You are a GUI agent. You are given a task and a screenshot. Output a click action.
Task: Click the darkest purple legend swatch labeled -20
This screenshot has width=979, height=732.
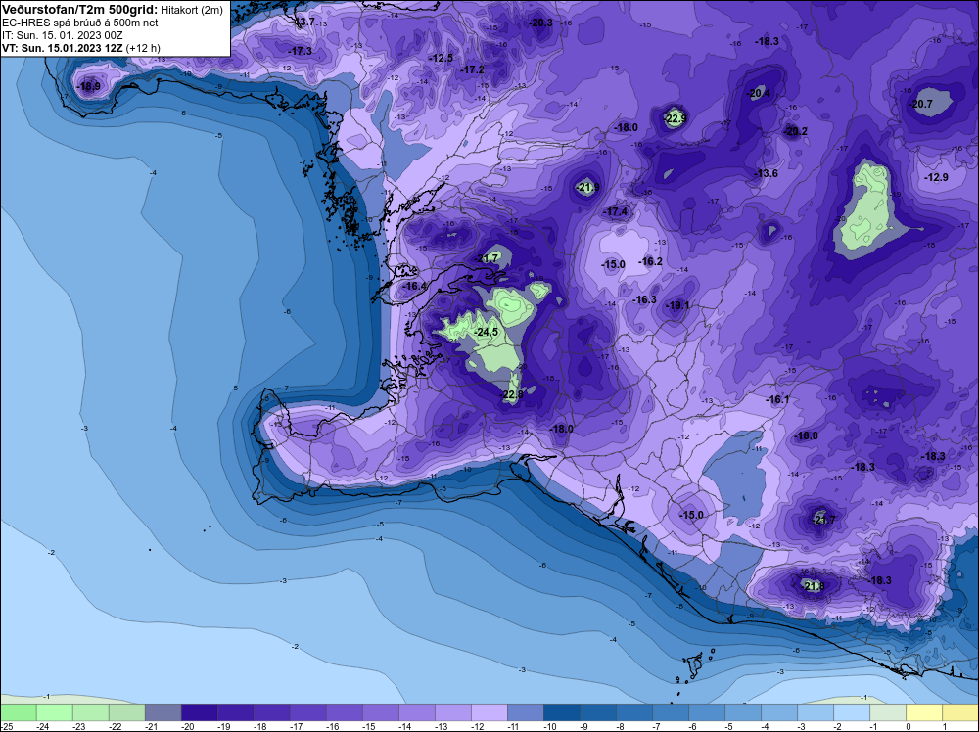199,712
